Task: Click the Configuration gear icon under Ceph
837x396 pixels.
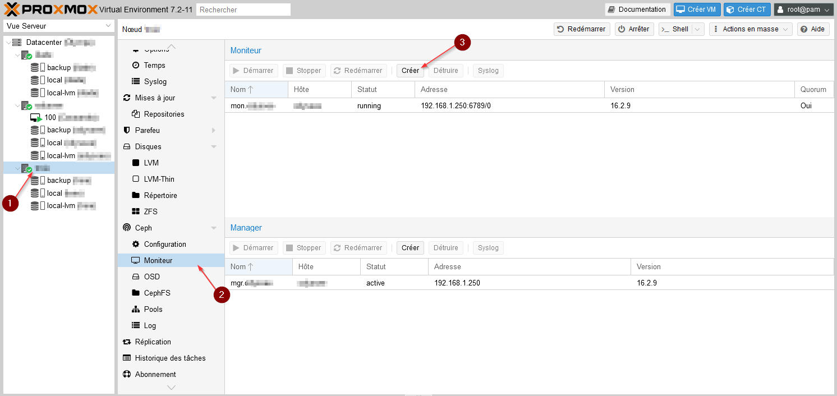Action: 135,245
